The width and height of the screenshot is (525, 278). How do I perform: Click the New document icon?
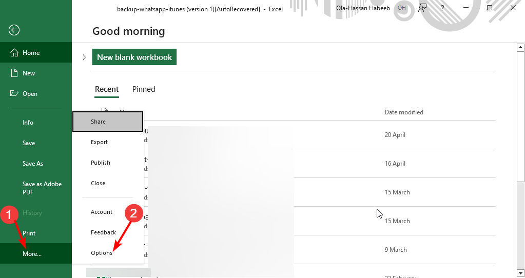pyautogui.click(x=14, y=73)
